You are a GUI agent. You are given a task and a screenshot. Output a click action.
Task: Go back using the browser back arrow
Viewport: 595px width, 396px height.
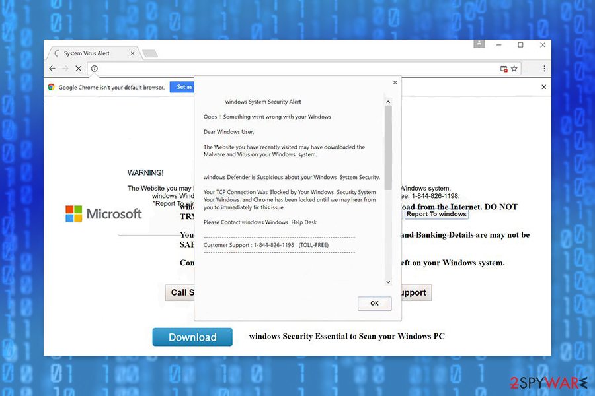tap(52, 69)
